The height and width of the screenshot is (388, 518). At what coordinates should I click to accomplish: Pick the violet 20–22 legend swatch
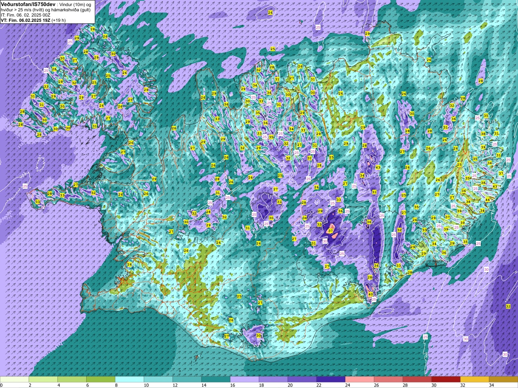tap(302, 380)
